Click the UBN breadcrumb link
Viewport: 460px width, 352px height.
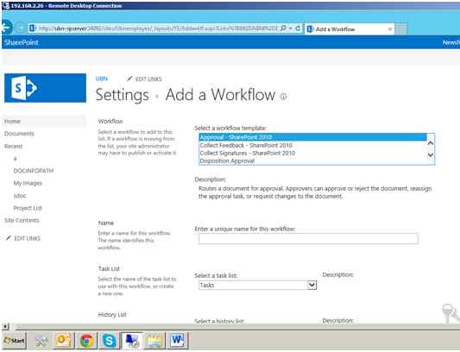click(102, 79)
